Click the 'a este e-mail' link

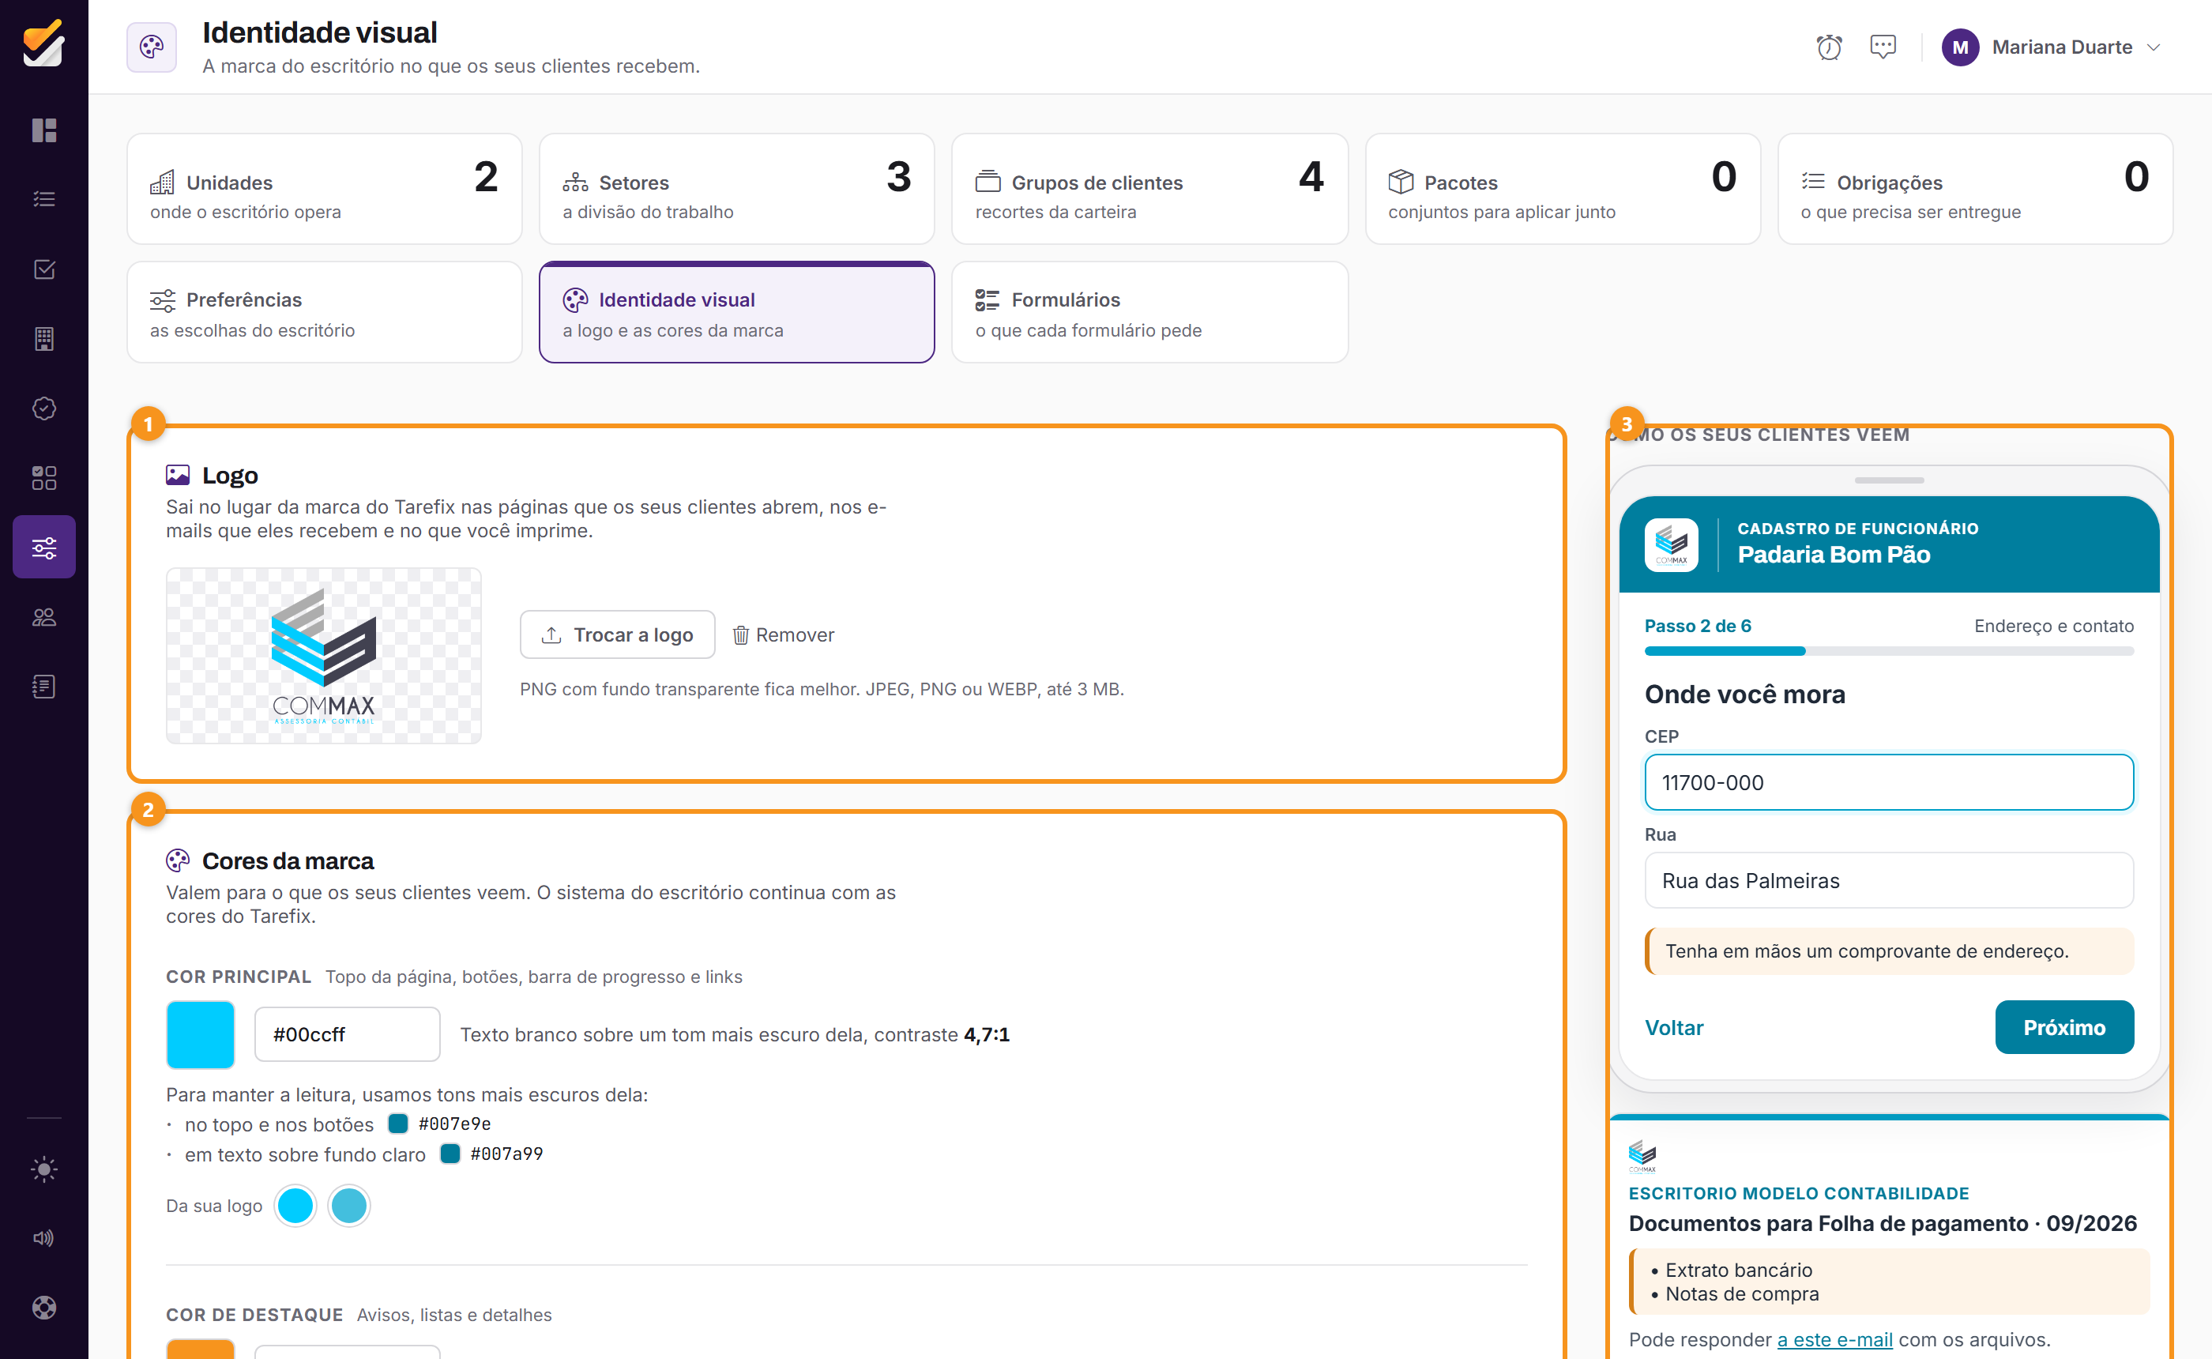coord(1834,1339)
